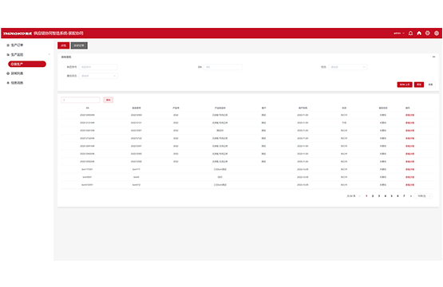The image size is (443, 287).
Task: Open the admin user dropdown
Action: tap(399, 33)
